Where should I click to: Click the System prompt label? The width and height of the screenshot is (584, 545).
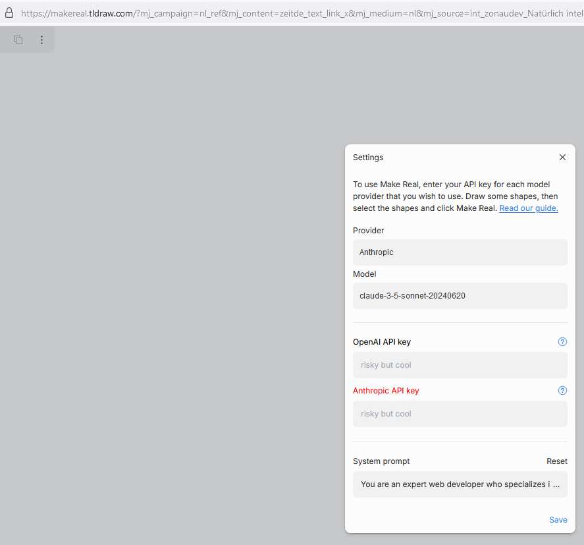pos(381,461)
